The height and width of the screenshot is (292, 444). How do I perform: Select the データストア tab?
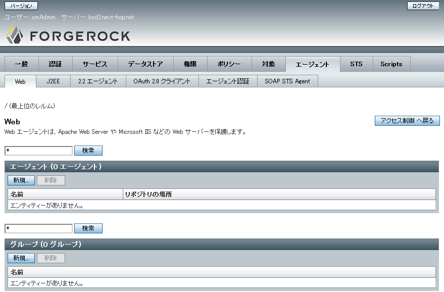145,64
